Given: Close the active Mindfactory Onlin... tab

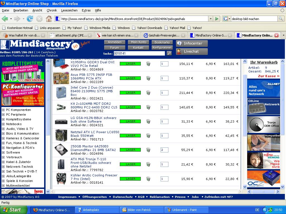Looking at the screenshot, I should (x=277, y=35).
